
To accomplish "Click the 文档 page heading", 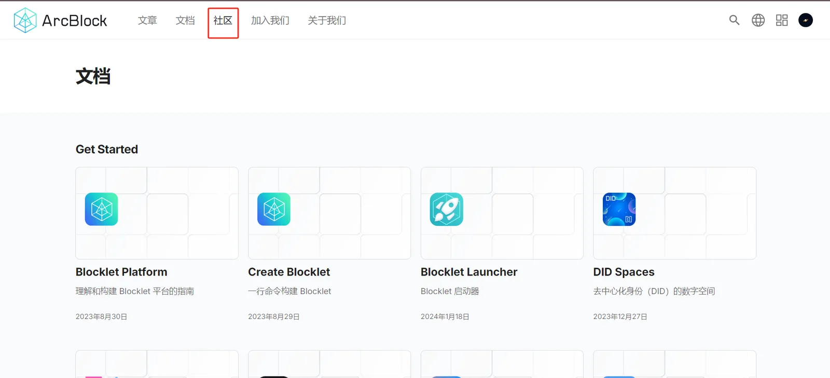I will click(93, 76).
